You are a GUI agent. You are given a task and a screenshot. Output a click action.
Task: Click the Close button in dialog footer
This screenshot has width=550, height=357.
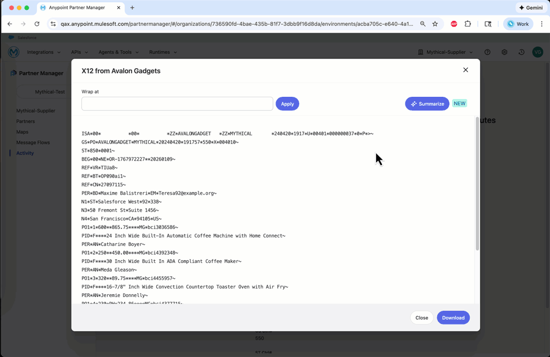pos(422,317)
